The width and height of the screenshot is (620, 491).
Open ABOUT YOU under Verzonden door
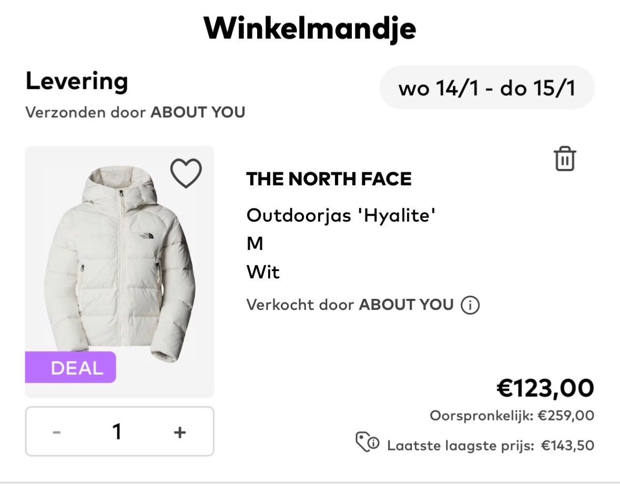[197, 112]
